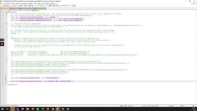Select the prconfig.xml document tab

(5, 8)
